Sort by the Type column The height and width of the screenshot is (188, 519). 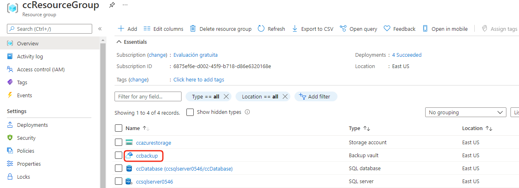pos(359,128)
